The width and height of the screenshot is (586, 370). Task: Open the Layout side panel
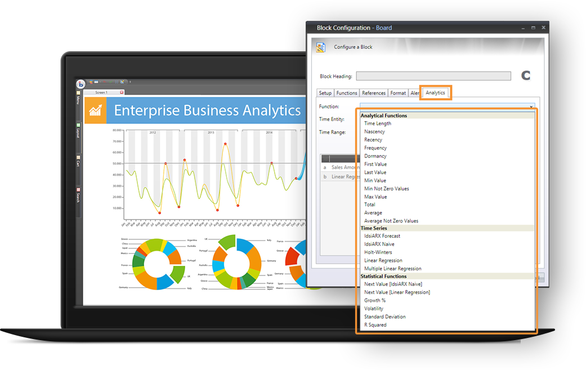[78, 132]
